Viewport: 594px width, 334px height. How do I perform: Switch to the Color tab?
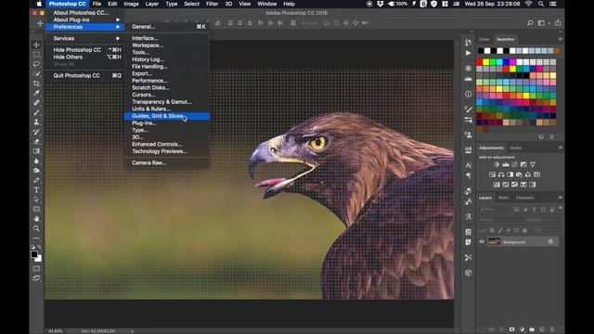click(484, 39)
